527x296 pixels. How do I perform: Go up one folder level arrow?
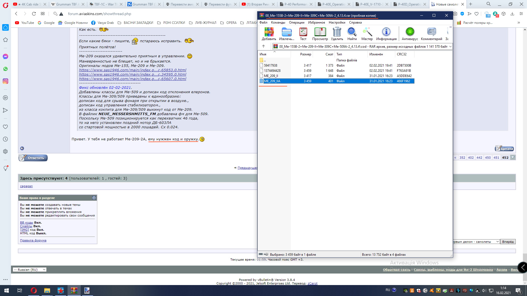click(263, 46)
